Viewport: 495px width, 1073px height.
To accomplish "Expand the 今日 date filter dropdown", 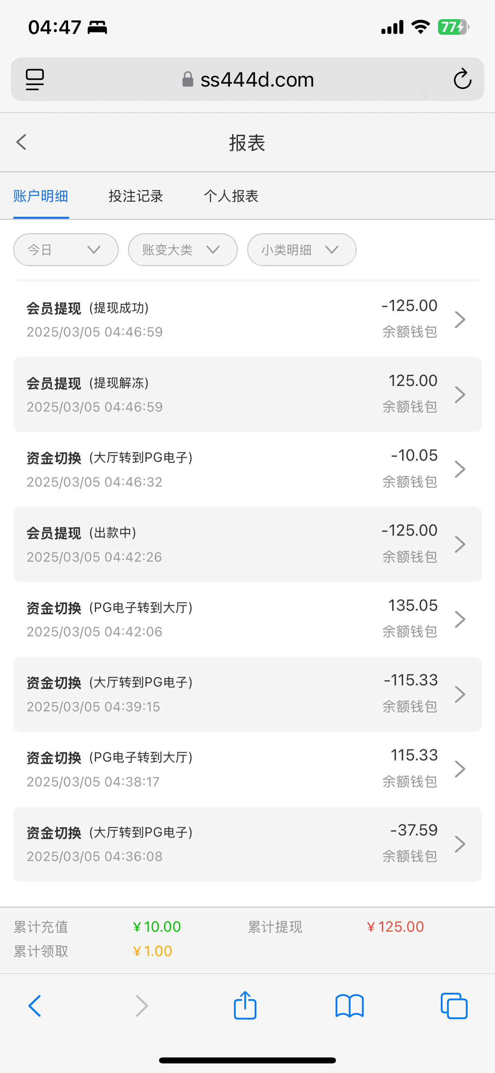I will pyautogui.click(x=66, y=249).
